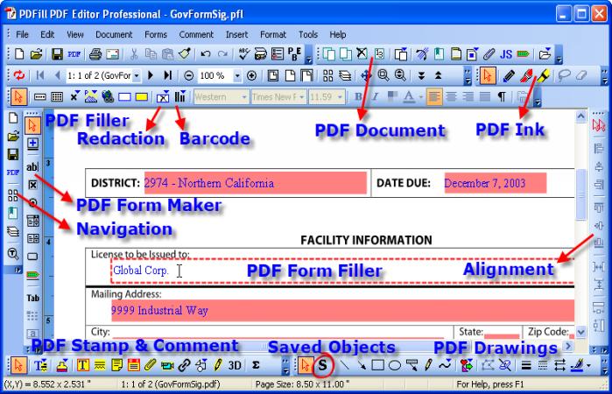Screen dimensions: 612x394
Task: Click the Sigma formula tool
Action: [256, 365]
